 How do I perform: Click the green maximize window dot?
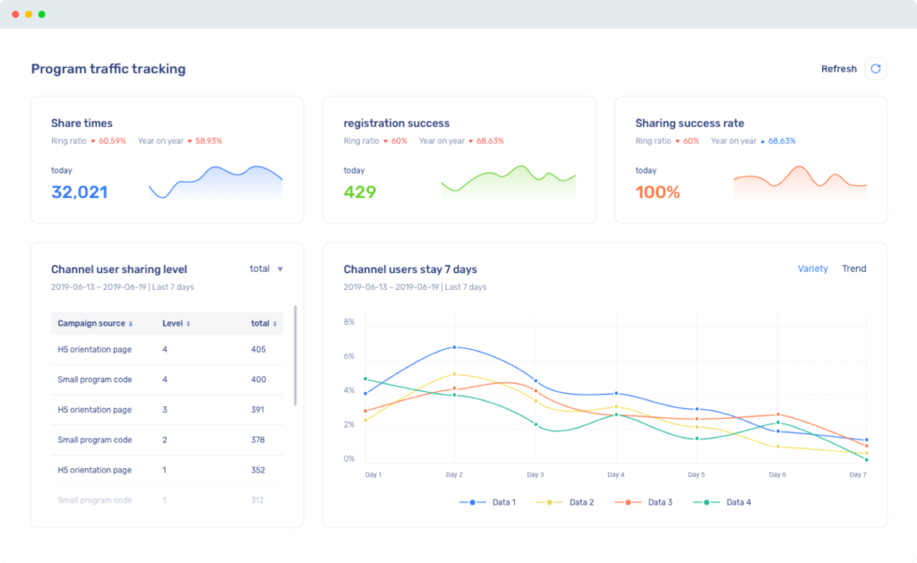(42, 14)
